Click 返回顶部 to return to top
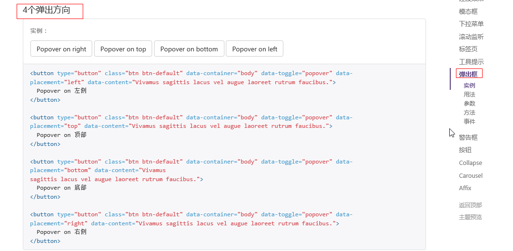Image resolution: width=513 pixels, height=251 pixels. pyautogui.click(x=470, y=205)
